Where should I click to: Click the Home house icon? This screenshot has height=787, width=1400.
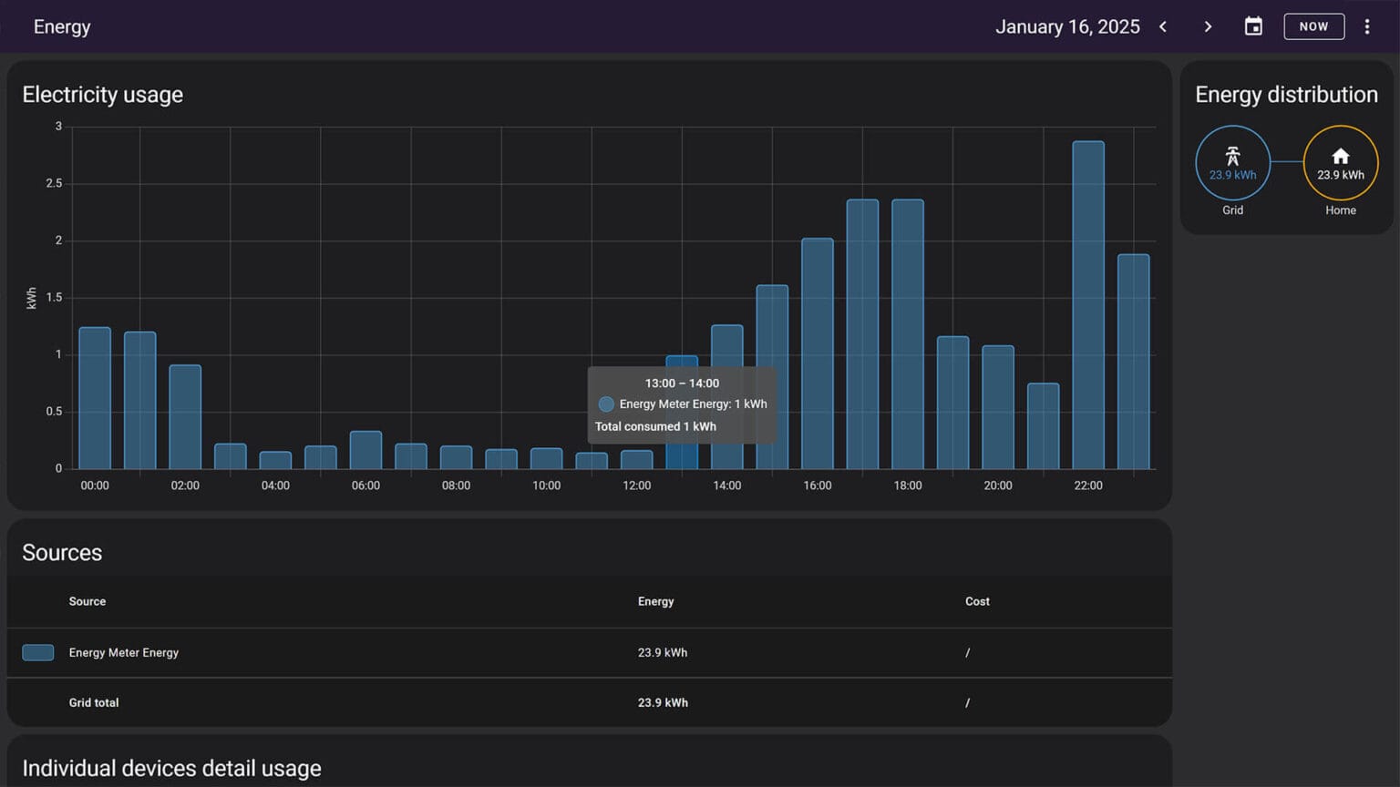[x=1340, y=156]
